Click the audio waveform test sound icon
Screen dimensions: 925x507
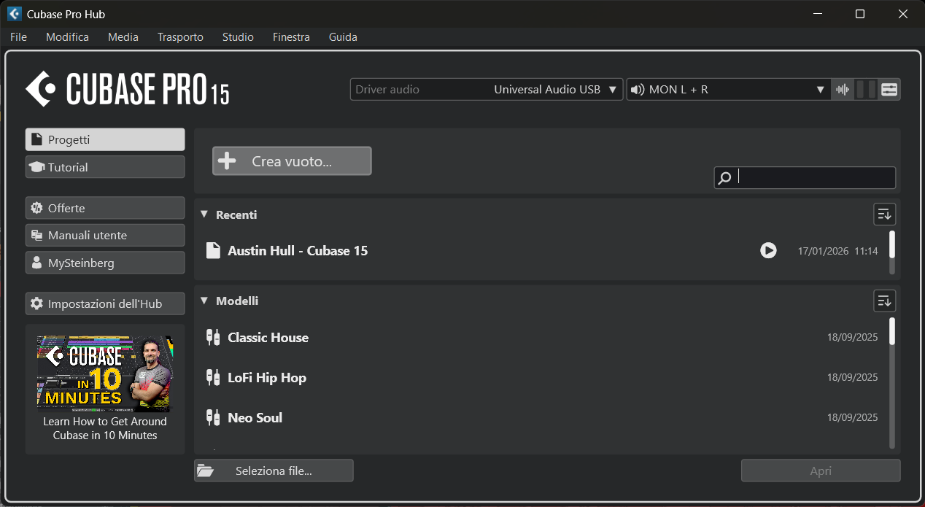pos(843,90)
